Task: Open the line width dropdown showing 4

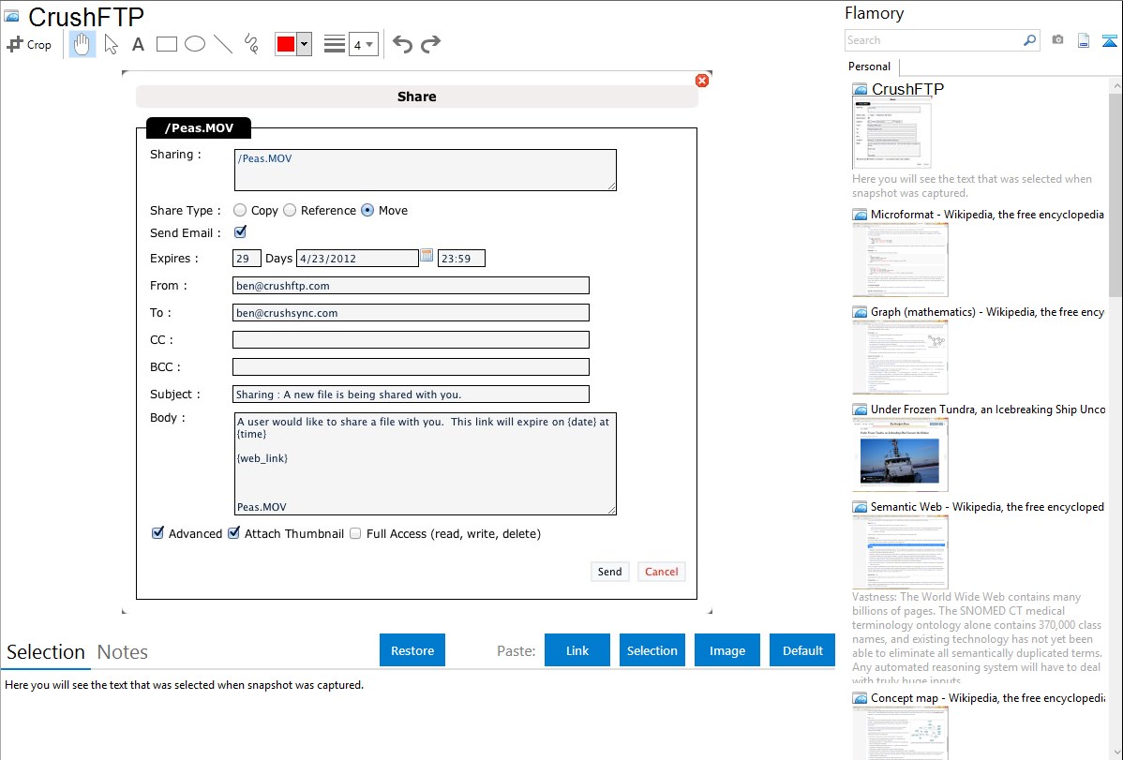Action: tap(363, 44)
